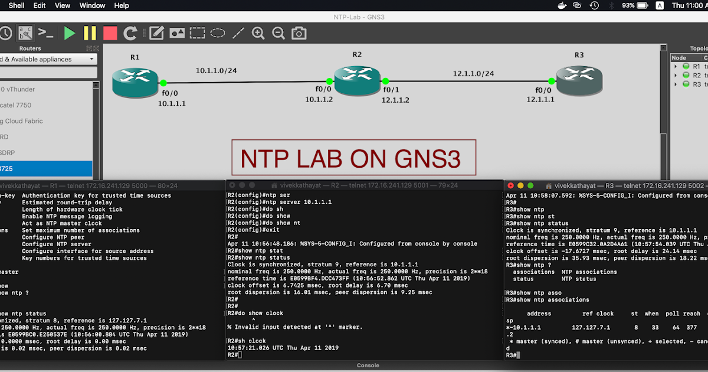The width and height of the screenshot is (708, 372).
Task: Insert a picture onto the topology canvas
Action: [177, 33]
